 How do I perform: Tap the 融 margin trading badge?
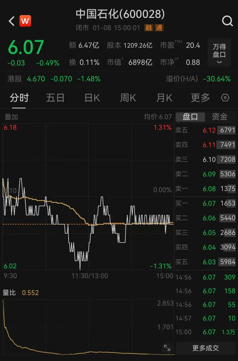tap(149, 28)
